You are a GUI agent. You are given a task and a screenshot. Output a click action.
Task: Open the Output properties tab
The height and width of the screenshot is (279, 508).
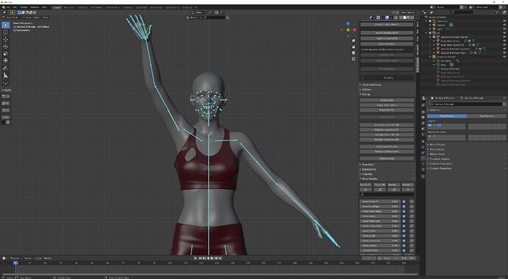tap(423, 117)
